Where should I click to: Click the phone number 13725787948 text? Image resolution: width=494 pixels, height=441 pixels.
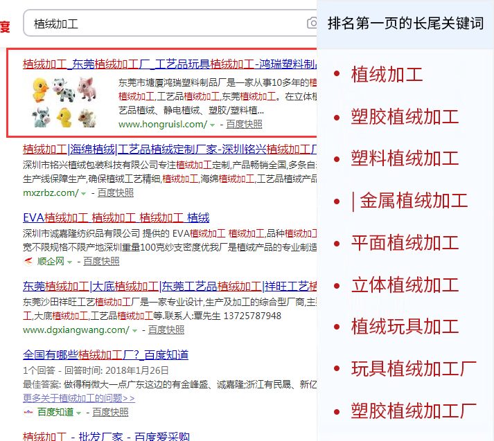pyautogui.click(x=252, y=316)
